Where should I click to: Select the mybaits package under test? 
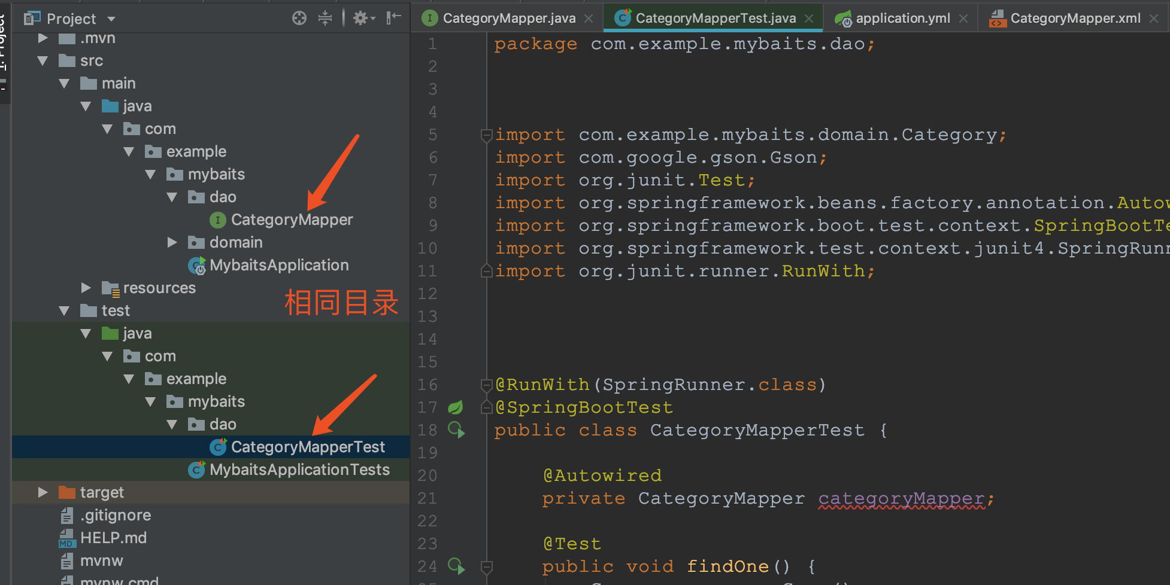[x=216, y=402]
